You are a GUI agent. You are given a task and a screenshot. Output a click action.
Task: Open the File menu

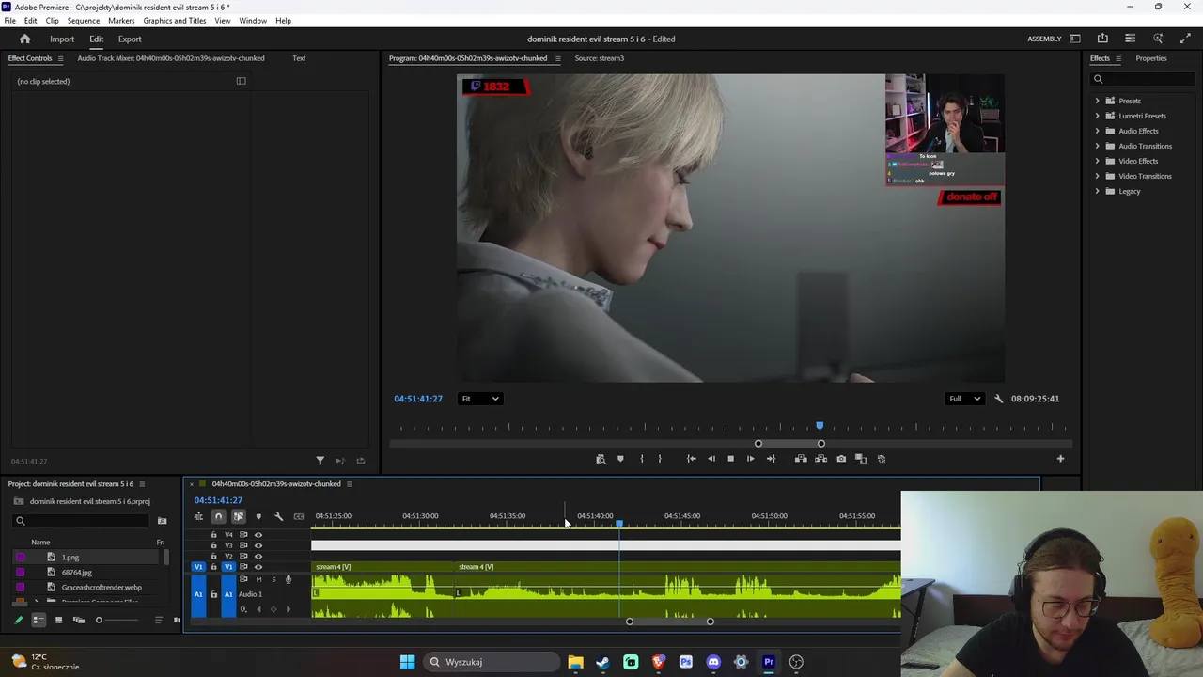[x=9, y=20]
